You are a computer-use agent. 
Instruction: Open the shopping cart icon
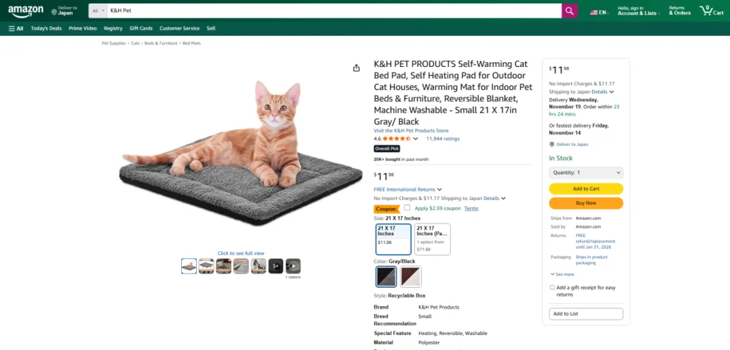[712, 11]
